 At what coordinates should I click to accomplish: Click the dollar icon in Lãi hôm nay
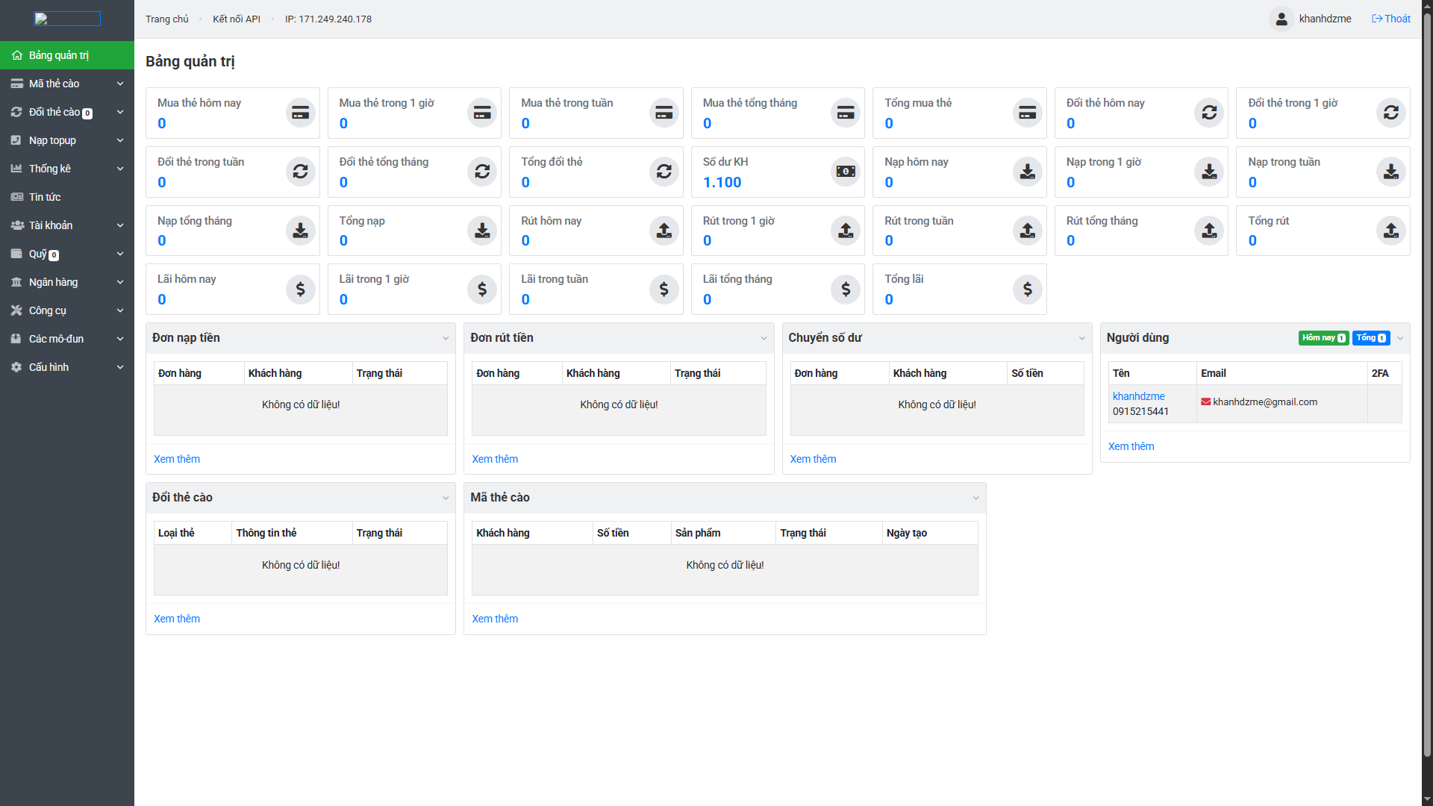click(x=300, y=289)
